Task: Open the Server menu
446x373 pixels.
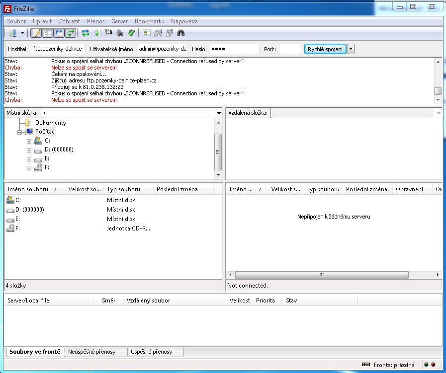Action: [x=120, y=21]
